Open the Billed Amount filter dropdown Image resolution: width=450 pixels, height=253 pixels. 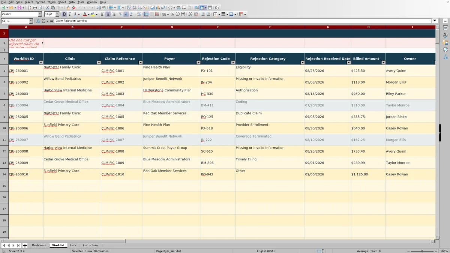click(x=384, y=63)
